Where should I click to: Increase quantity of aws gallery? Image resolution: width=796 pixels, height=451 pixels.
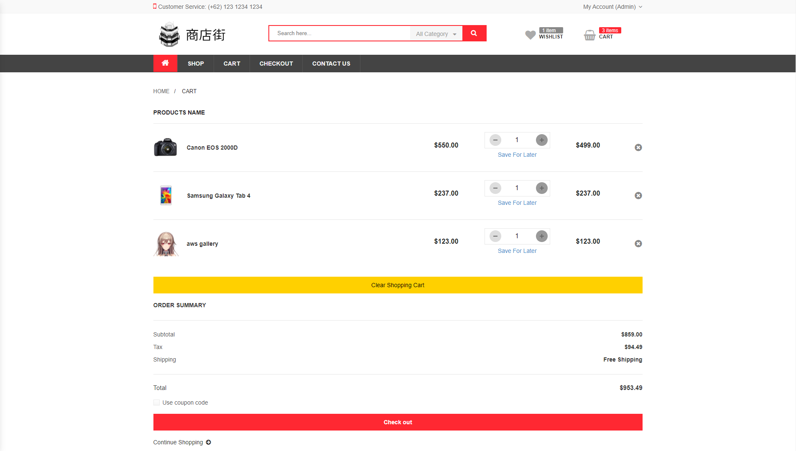(542, 236)
